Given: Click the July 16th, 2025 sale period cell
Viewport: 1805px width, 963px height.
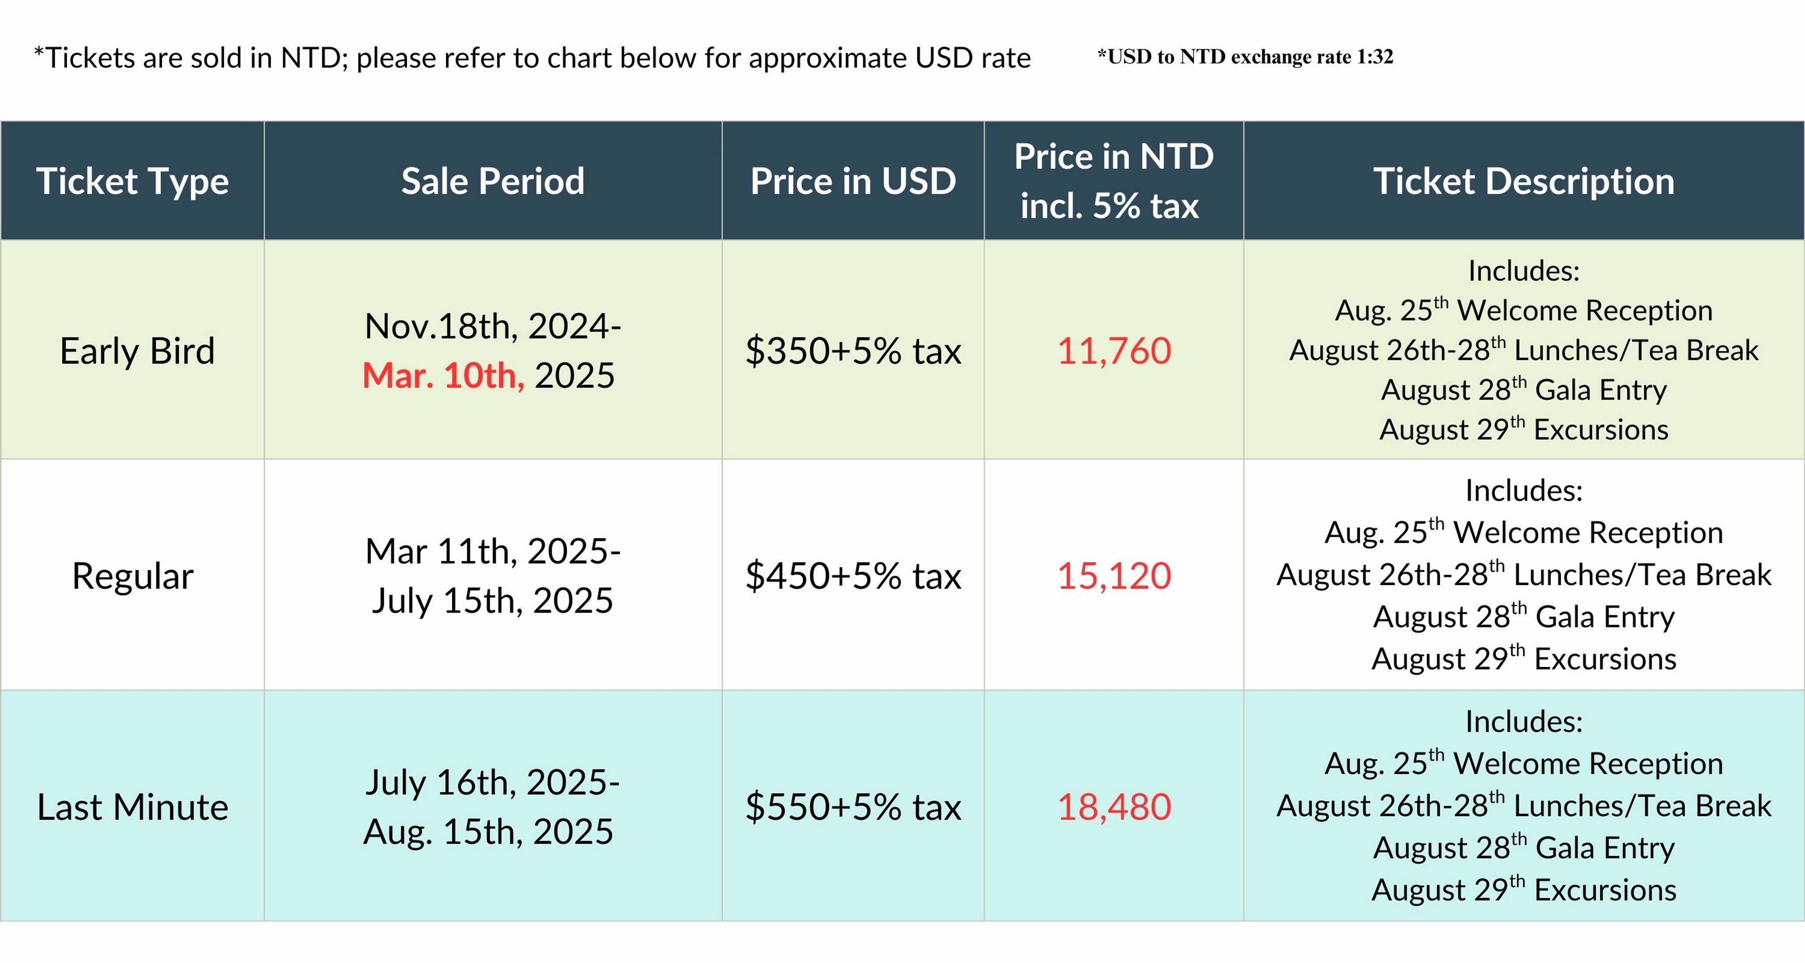Looking at the screenshot, I should pos(493,806).
